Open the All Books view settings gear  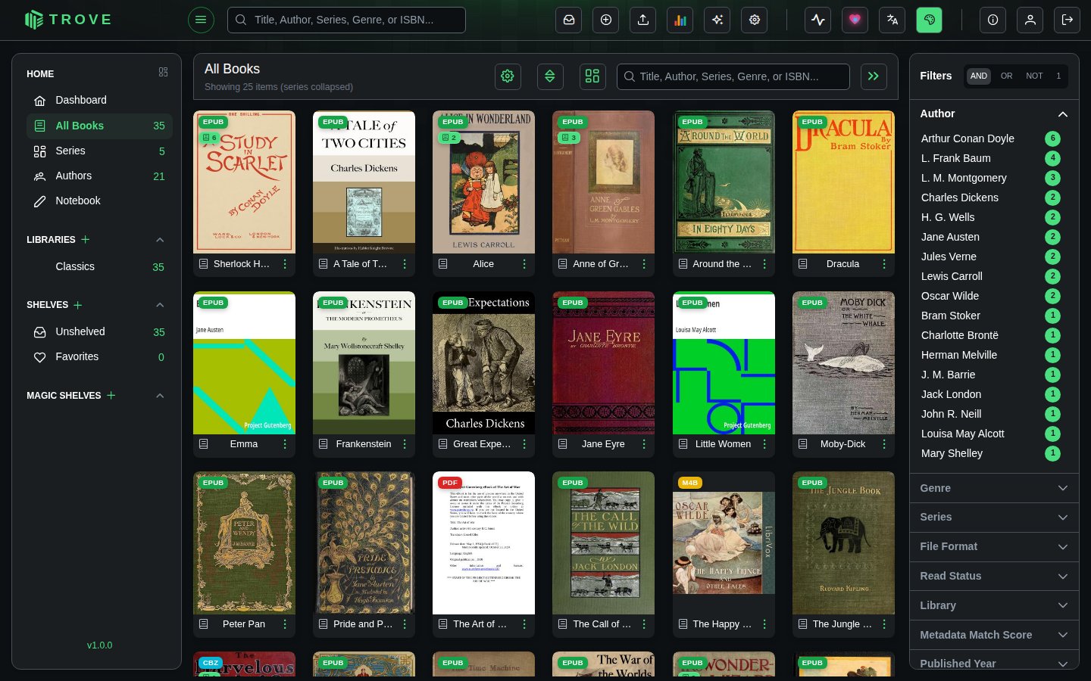click(508, 76)
